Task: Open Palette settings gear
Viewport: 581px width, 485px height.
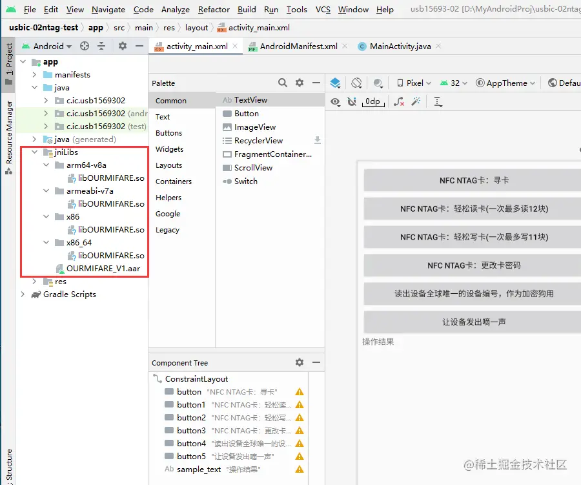Action: (x=300, y=83)
